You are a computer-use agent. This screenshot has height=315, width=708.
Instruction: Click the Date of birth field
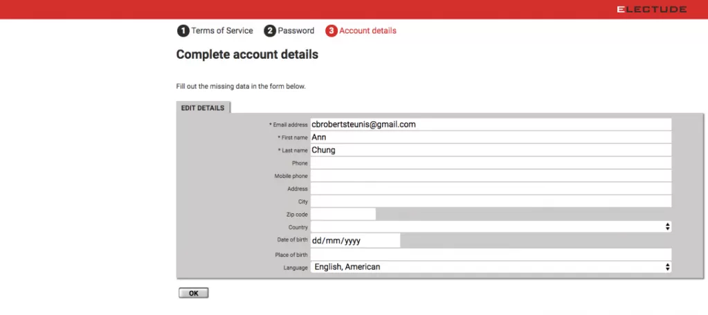pyautogui.click(x=355, y=241)
